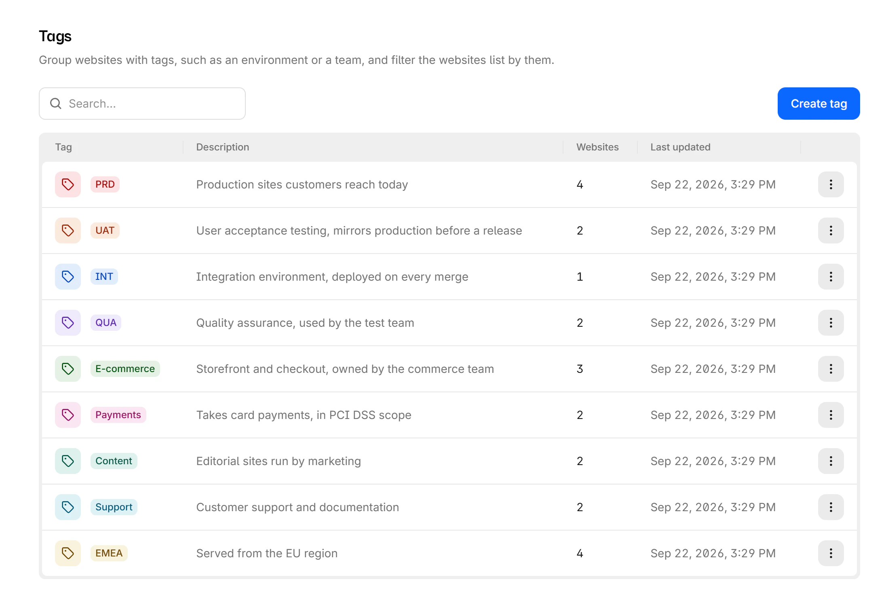Select the QUA tag badge
This screenshot has height=605, width=886.
tap(106, 323)
